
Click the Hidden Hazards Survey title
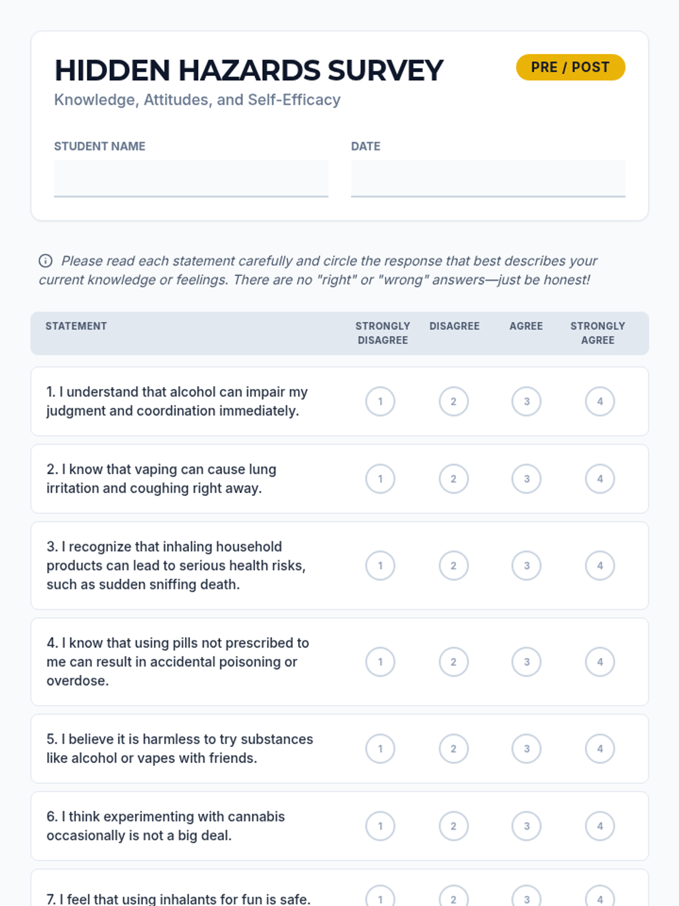click(x=249, y=71)
